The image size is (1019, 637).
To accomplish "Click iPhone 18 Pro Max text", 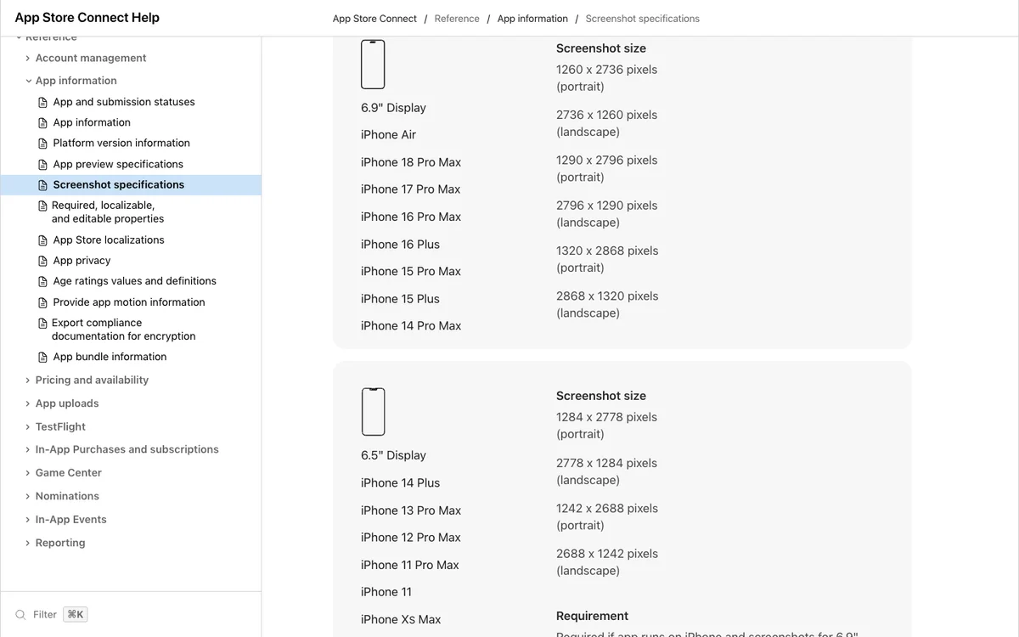I will pyautogui.click(x=411, y=162).
